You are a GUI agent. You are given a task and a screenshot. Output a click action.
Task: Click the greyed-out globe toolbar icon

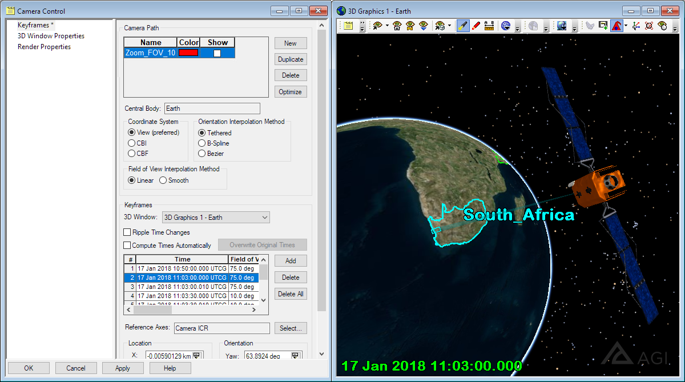tap(533, 26)
